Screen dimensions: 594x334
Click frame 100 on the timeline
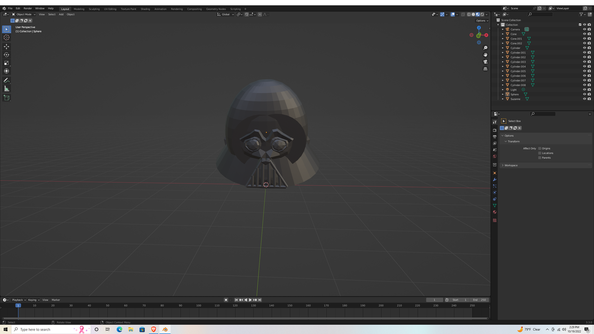pos(199,305)
